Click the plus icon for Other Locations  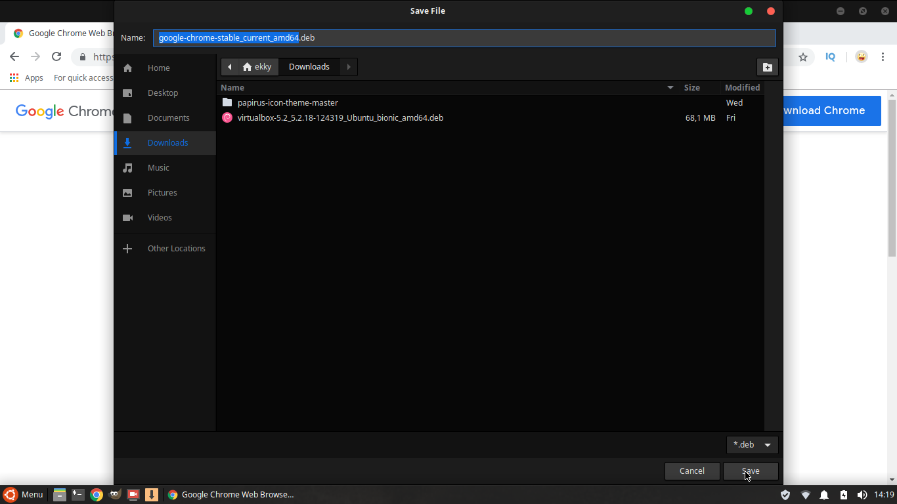127,249
